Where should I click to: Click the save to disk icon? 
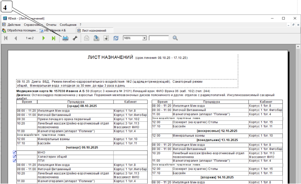tap(96, 38)
